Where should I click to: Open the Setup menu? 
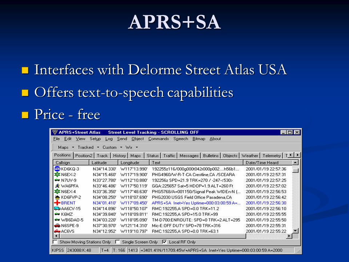(95, 139)
